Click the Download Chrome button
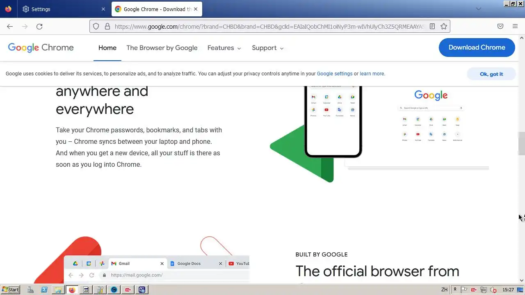 [477, 48]
